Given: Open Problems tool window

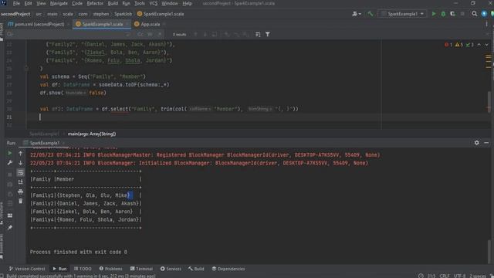Looking at the screenshot, I should 110,269.
